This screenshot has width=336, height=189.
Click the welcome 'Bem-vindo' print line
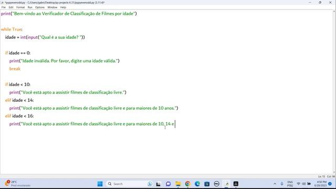click(x=69, y=14)
